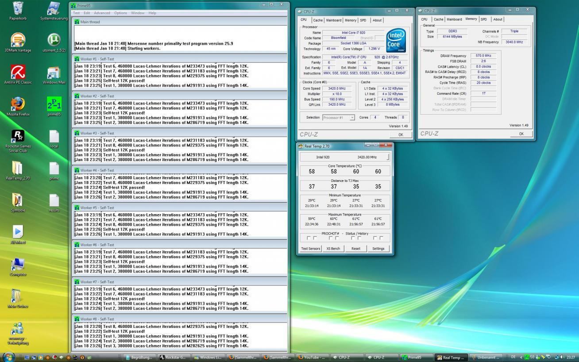Click the Main thread window icon in Prime95
Viewport: 579px width, 362px height.
[77, 22]
